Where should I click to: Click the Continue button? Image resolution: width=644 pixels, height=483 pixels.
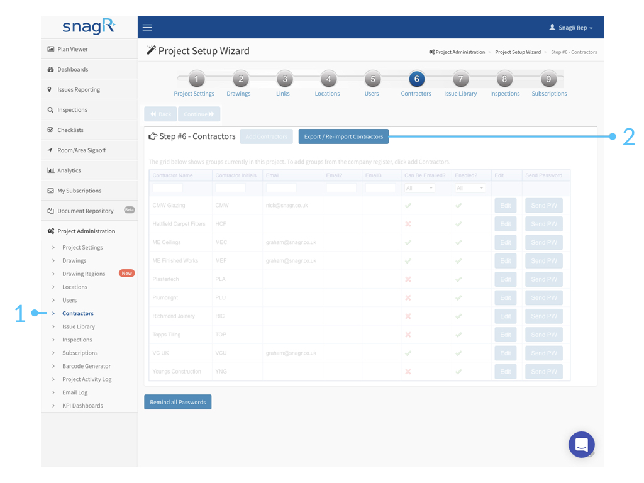point(199,114)
